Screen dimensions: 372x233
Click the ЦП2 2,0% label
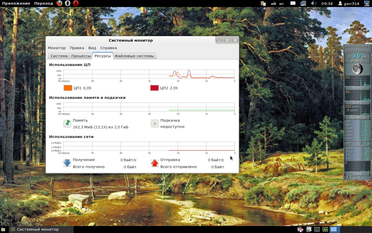[169, 88]
